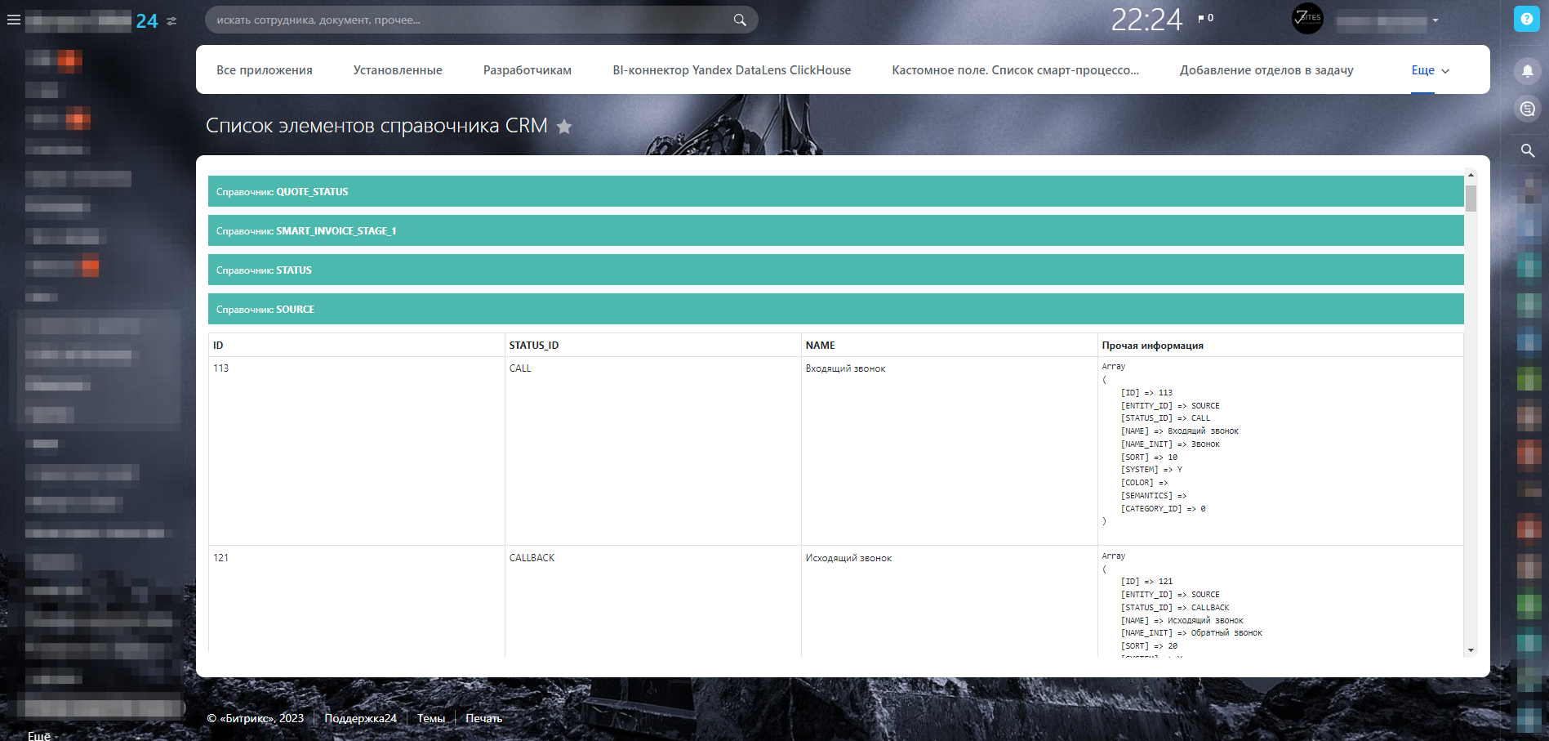The image size is (1549, 741).
Task: Click the scrollbar down arrow in the list
Action: tap(1471, 650)
